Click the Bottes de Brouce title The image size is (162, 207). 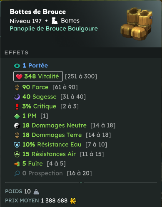pyautogui.click(x=38, y=12)
